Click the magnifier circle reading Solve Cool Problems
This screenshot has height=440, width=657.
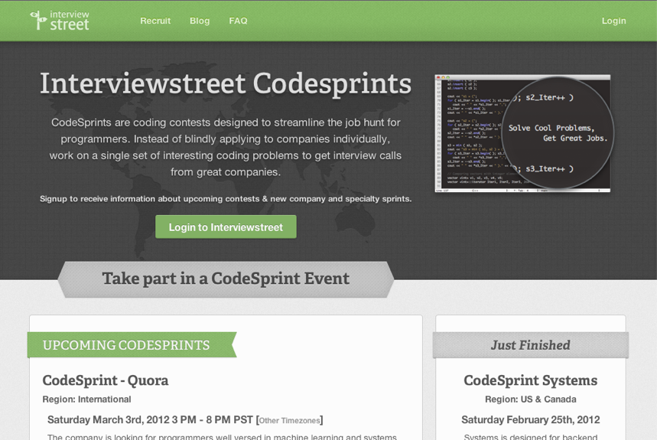point(558,133)
